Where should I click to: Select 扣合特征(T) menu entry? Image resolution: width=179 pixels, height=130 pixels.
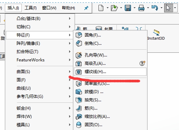coord(39,52)
